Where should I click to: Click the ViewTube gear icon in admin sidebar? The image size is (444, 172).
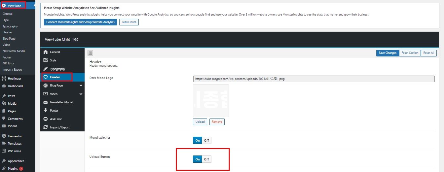(4, 6)
